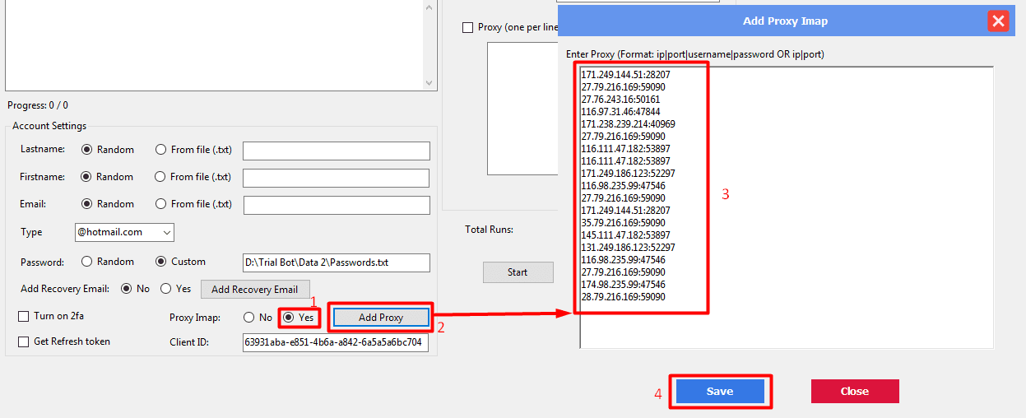1026x418 pixels.
Task: Click the Progress: 0 / 0 text
Action: coord(38,105)
